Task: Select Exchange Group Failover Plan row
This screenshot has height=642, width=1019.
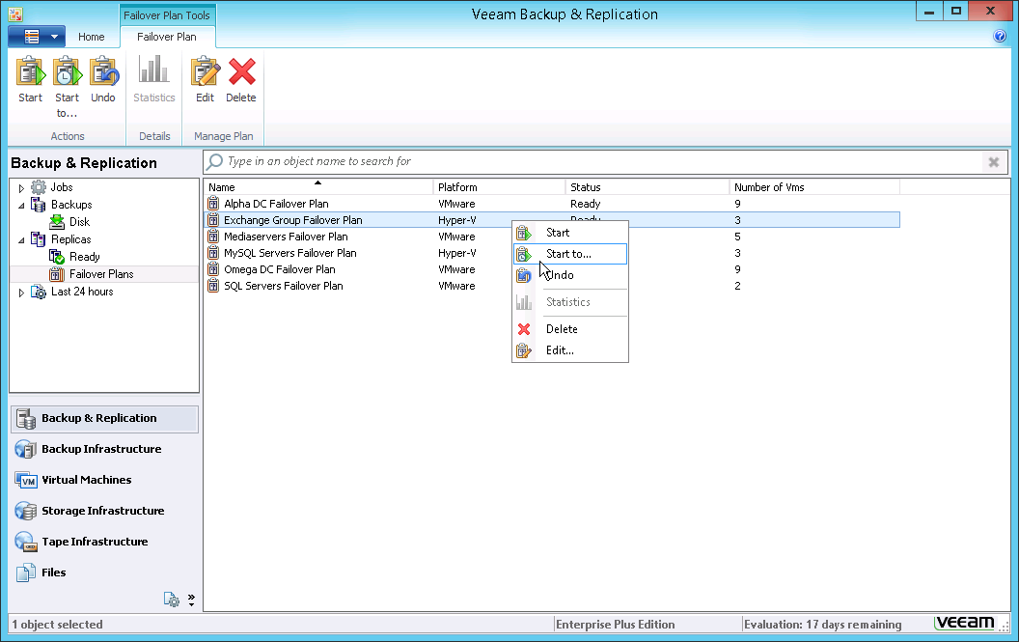Action: [552, 220]
